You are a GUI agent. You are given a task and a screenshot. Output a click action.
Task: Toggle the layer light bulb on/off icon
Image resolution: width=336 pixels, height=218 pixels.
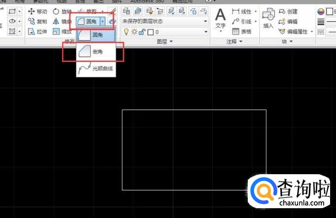[x=126, y=32]
